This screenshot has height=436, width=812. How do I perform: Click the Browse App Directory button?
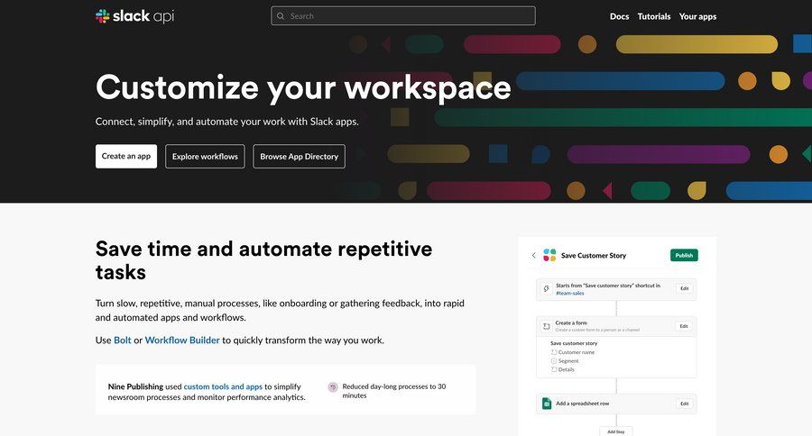(299, 156)
